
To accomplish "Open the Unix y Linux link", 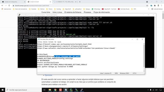I will pos(57,12).
